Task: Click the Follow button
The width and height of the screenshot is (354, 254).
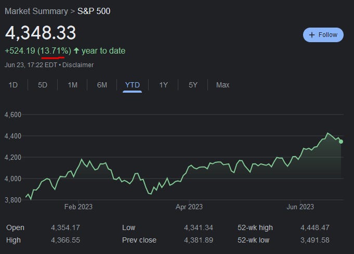Action: (323, 35)
